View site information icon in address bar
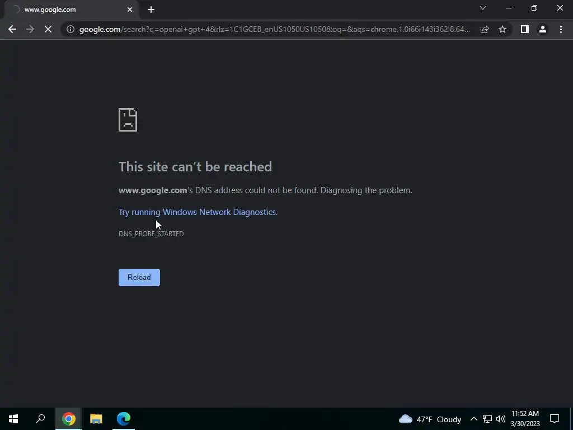 [x=71, y=29]
